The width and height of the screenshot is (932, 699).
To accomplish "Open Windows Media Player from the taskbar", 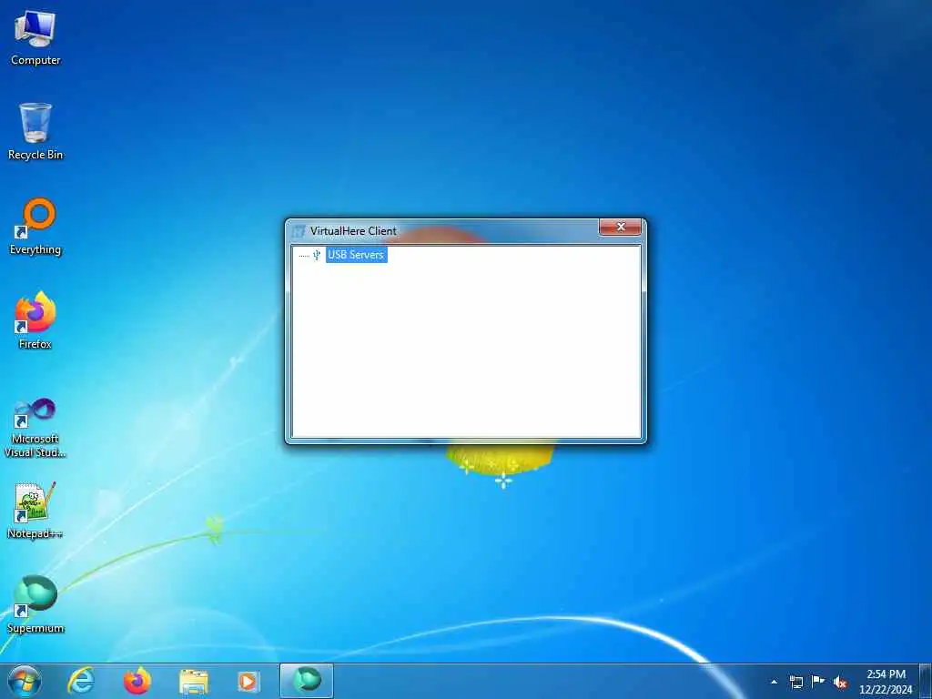I will [x=248, y=682].
